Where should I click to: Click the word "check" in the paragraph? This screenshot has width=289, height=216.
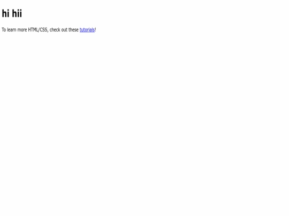pos(55,30)
